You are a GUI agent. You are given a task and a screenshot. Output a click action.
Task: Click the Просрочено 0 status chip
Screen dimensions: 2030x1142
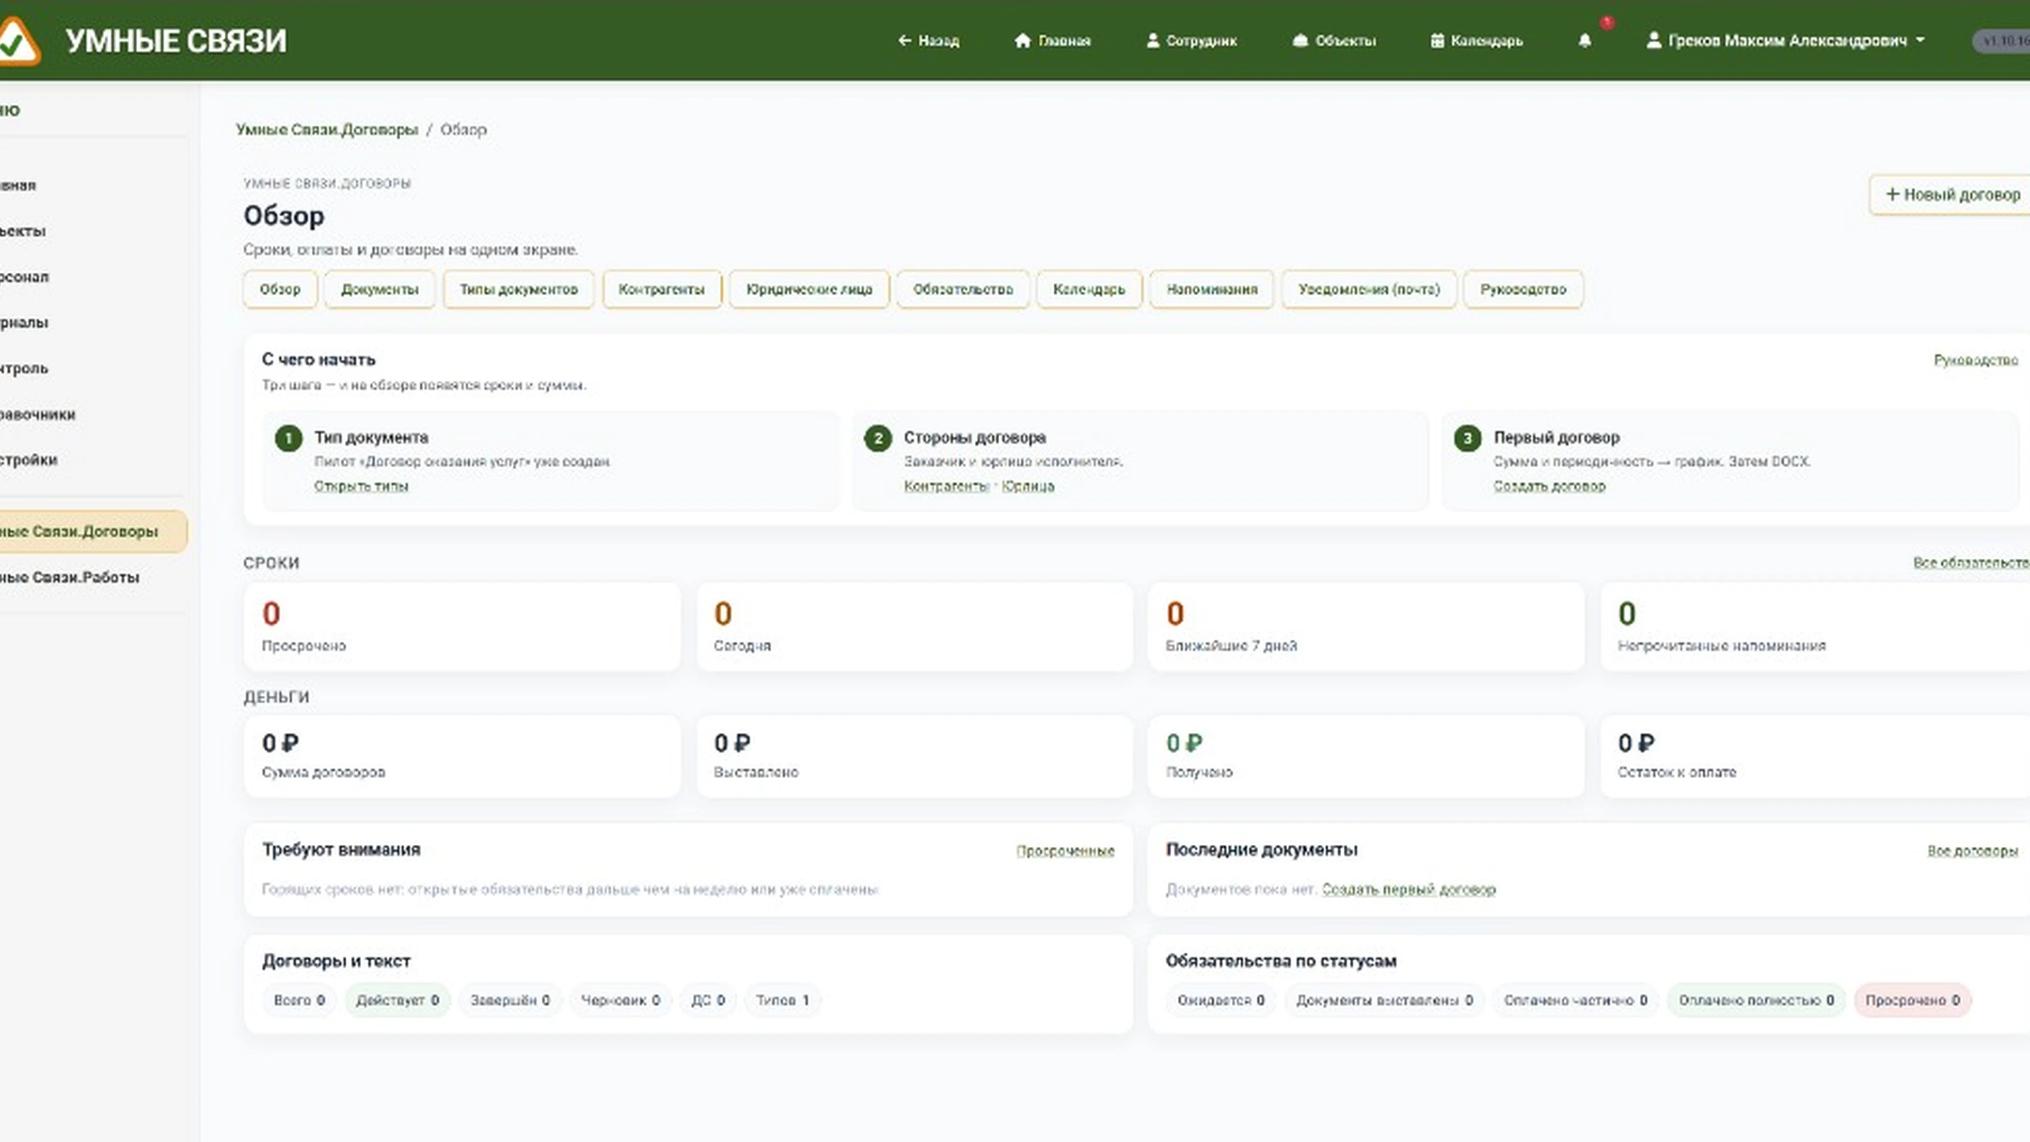coord(1913,1000)
